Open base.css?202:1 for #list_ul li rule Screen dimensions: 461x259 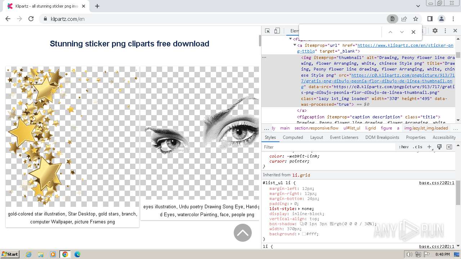pyautogui.click(x=437, y=183)
